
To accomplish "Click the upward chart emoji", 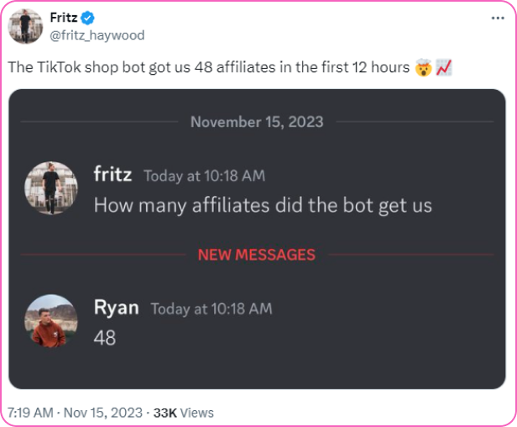I will pos(444,66).
